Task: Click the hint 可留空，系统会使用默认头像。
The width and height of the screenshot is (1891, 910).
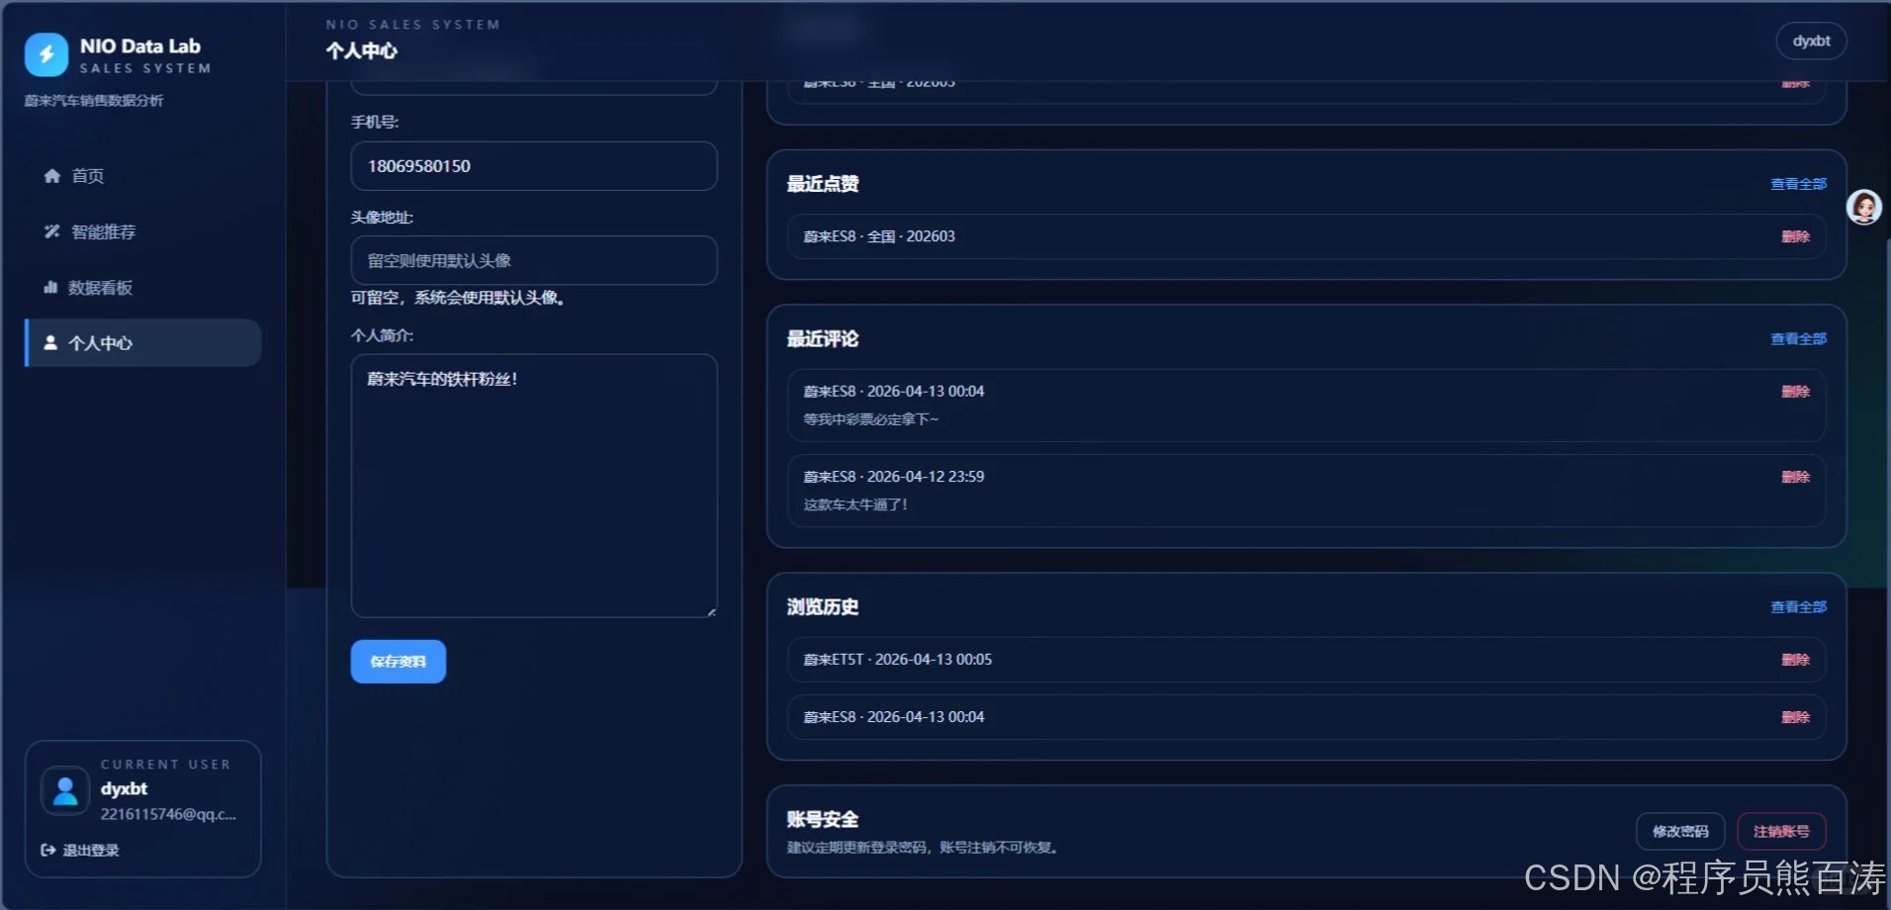Action: pyautogui.click(x=459, y=298)
